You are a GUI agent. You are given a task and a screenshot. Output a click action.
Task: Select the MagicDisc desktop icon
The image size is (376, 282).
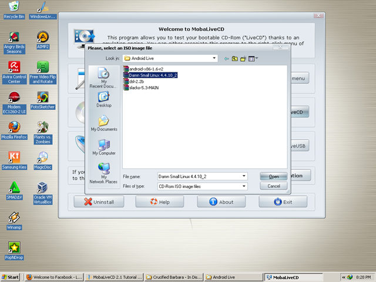pos(43,160)
